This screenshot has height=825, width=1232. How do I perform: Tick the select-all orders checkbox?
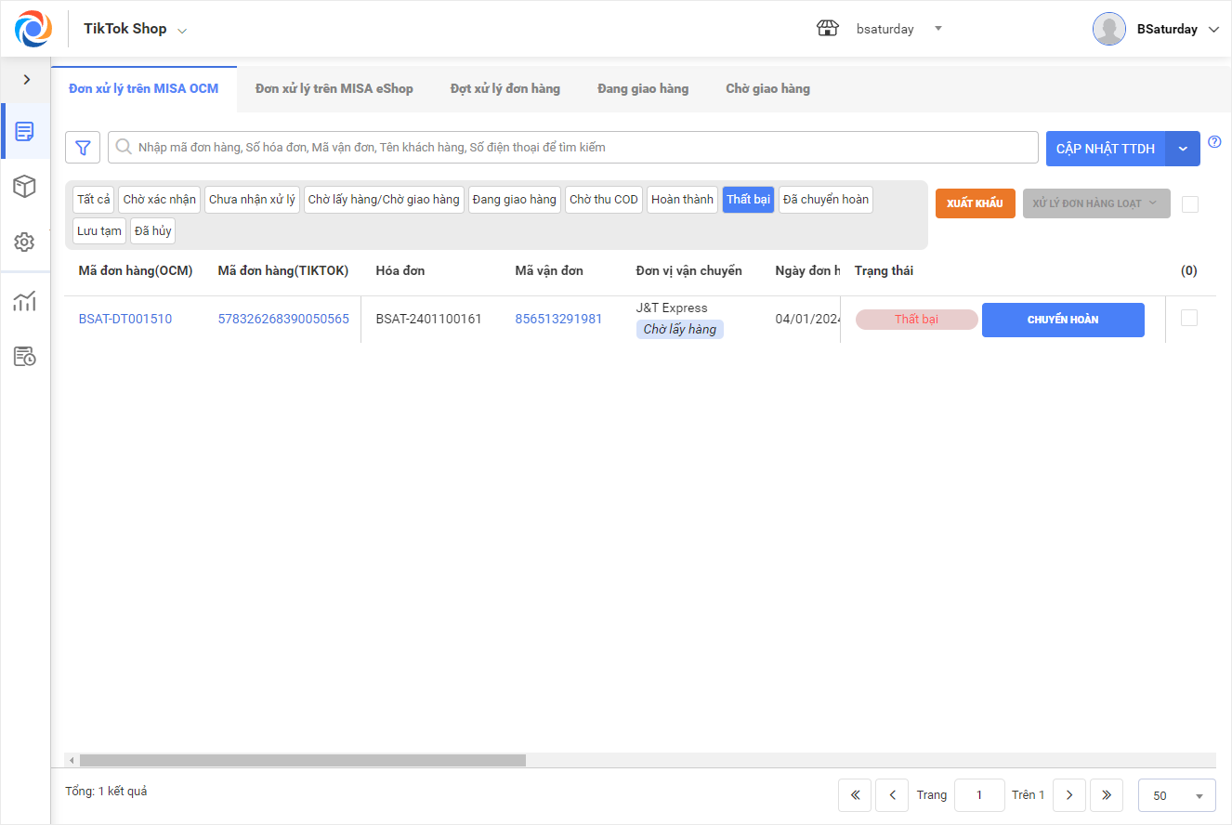[1190, 204]
